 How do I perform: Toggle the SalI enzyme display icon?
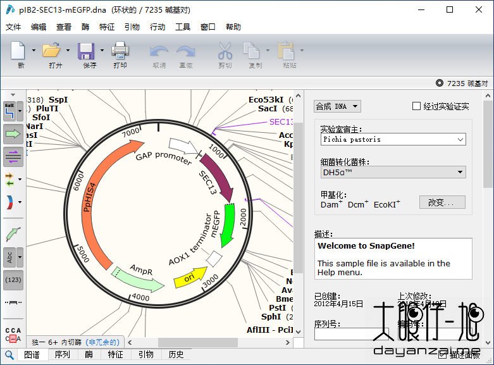click(9, 111)
